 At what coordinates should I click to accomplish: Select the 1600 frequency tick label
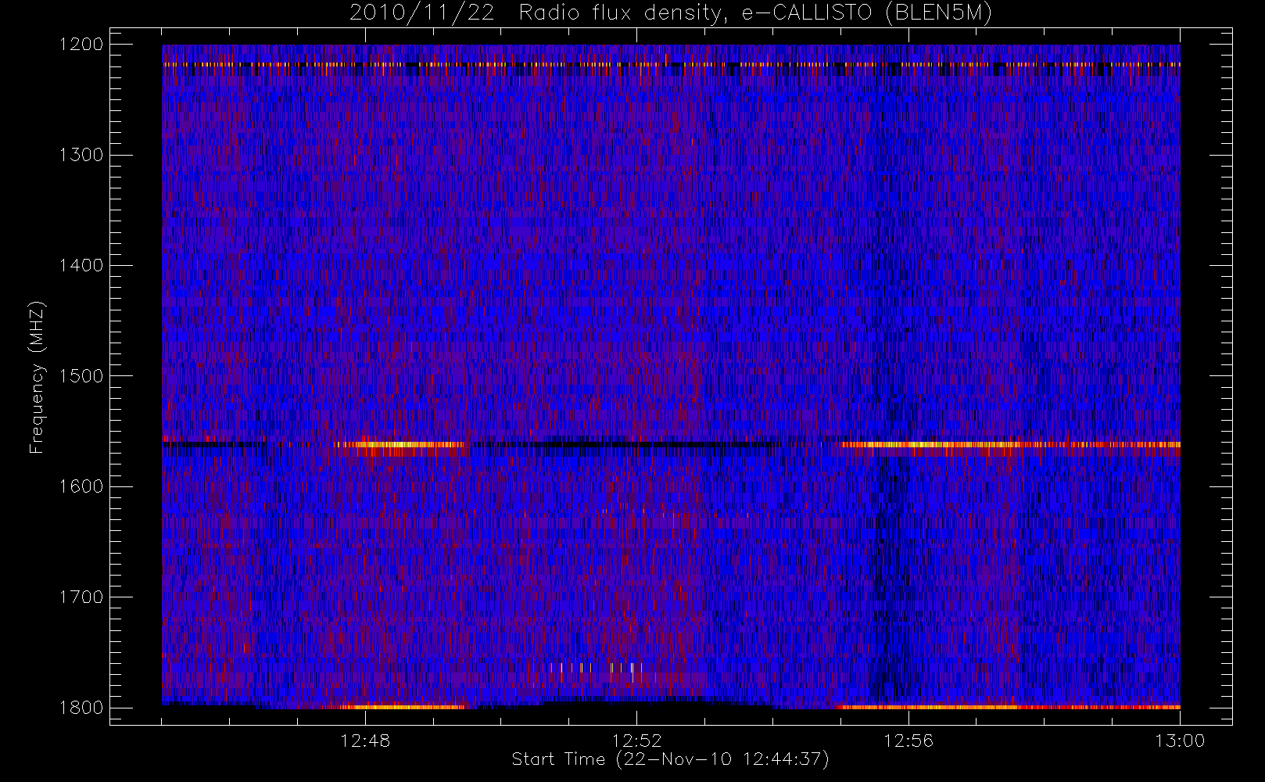click(81, 486)
